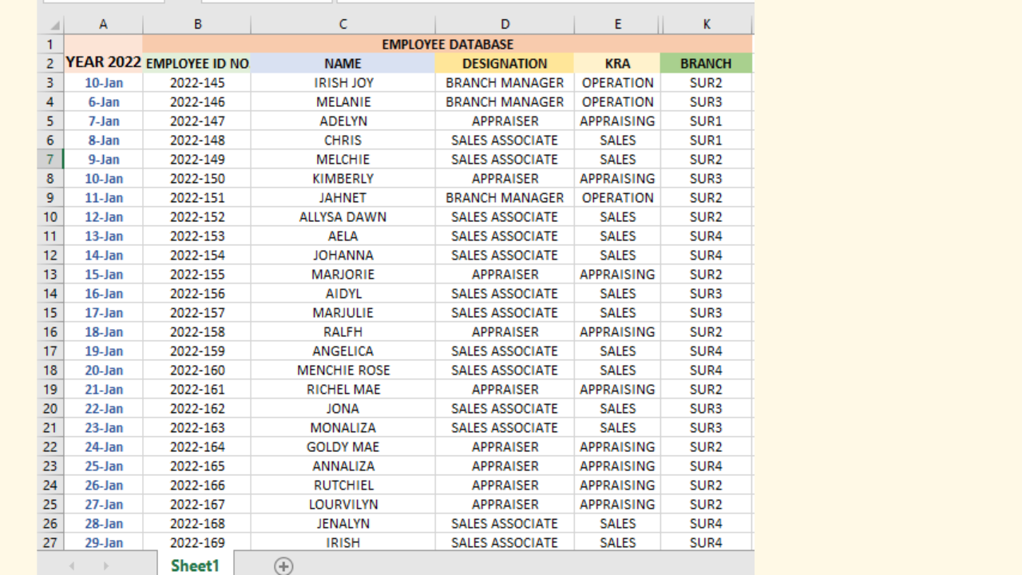Click BRANCH MANAGER designation in JAHNET's row

click(x=505, y=198)
